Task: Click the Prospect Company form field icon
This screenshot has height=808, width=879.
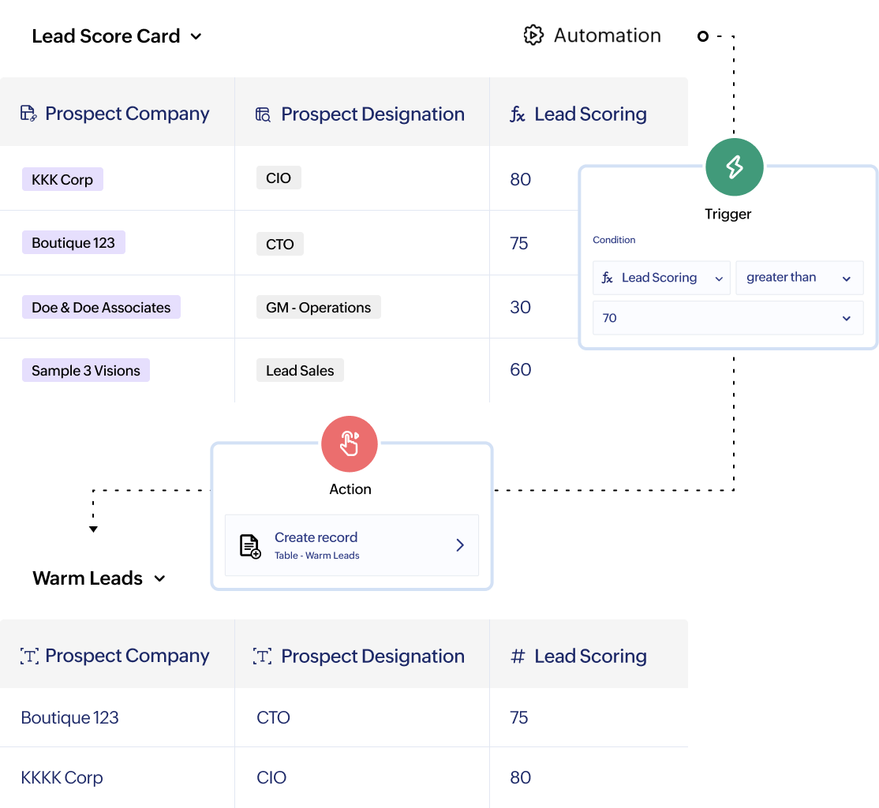Action: [28, 114]
